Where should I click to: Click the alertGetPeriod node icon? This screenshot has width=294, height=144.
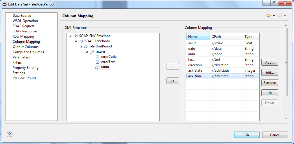pos(86,47)
